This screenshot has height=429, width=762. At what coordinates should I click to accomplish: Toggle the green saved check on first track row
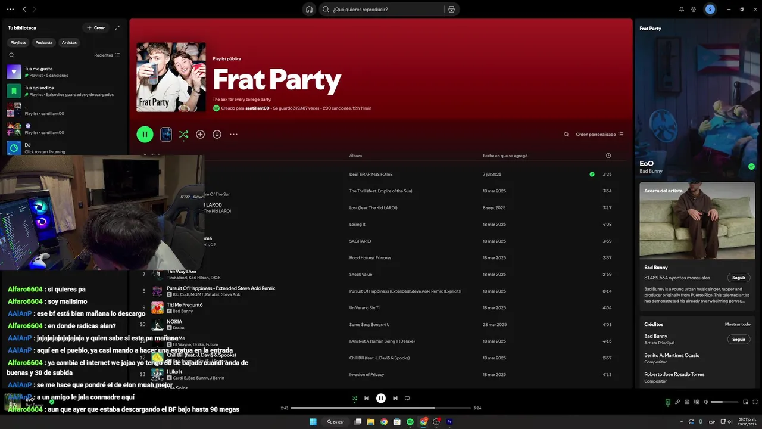592,175
